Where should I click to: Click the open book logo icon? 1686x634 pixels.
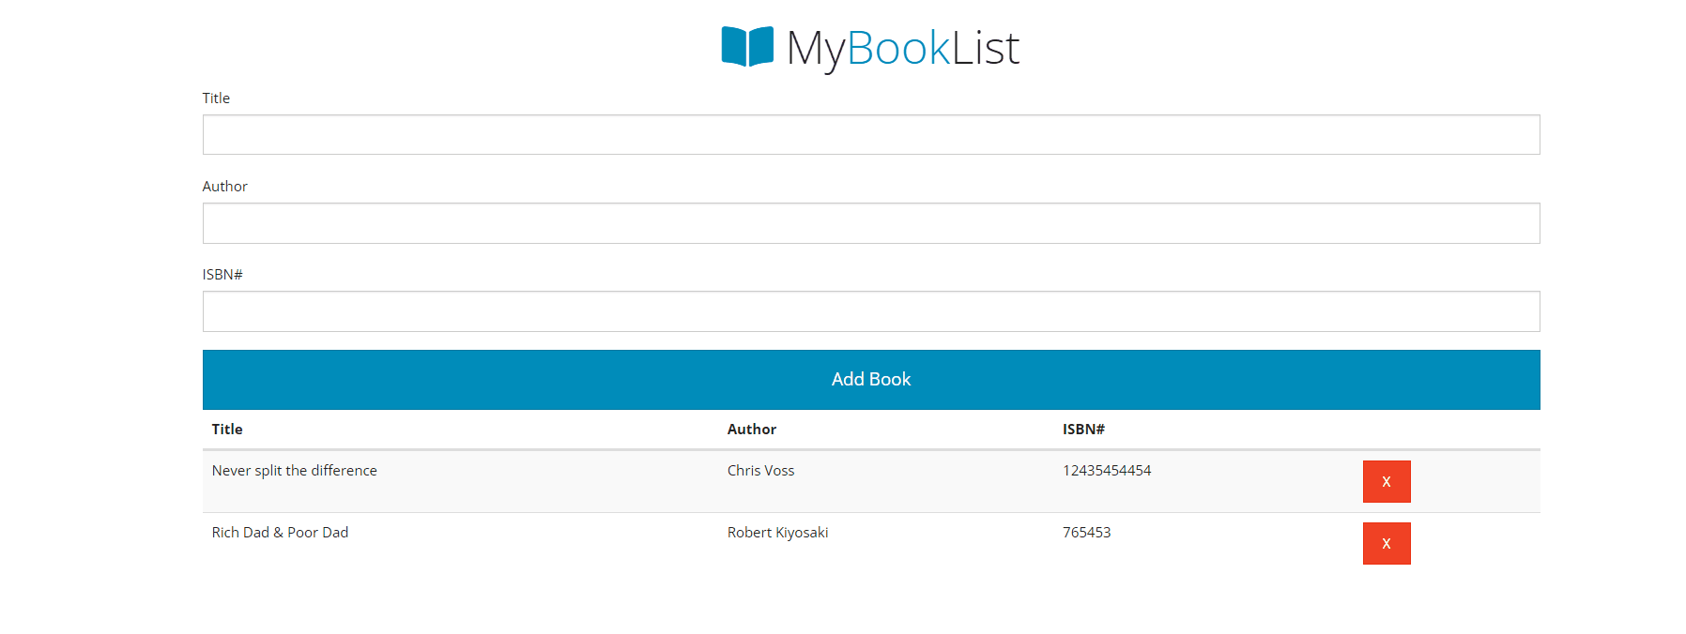point(747,47)
